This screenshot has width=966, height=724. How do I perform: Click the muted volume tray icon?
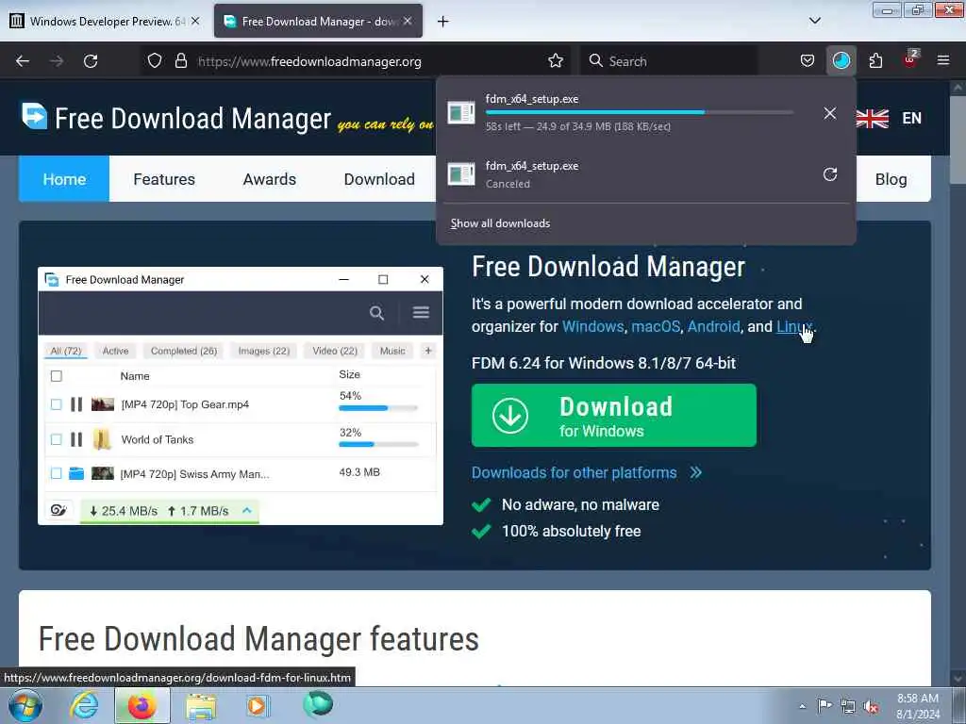(x=871, y=707)
